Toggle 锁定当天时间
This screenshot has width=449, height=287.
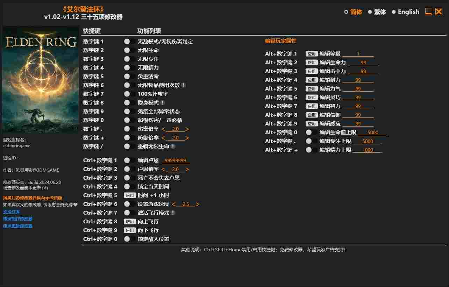[x=130, y=186]
